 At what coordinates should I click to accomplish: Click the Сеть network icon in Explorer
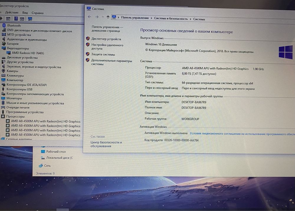(x=41, y=166)
